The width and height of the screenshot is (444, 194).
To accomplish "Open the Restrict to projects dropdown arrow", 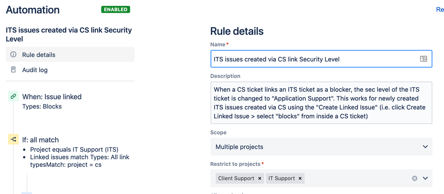I will (x=425, y=178).
